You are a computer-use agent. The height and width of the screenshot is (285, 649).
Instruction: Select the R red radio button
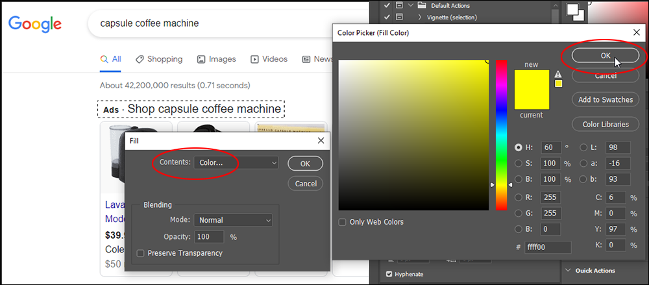[518, 197]
